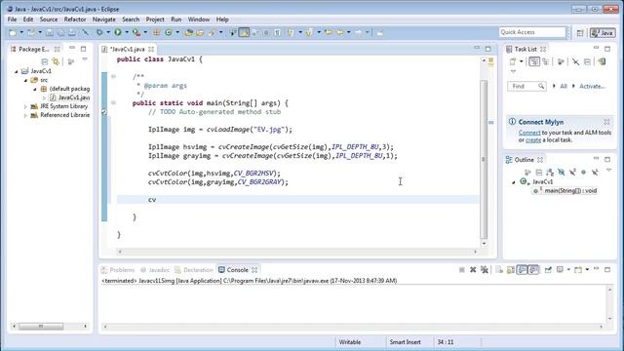Click Collapse All in Package Explorer

coord(45,61)
